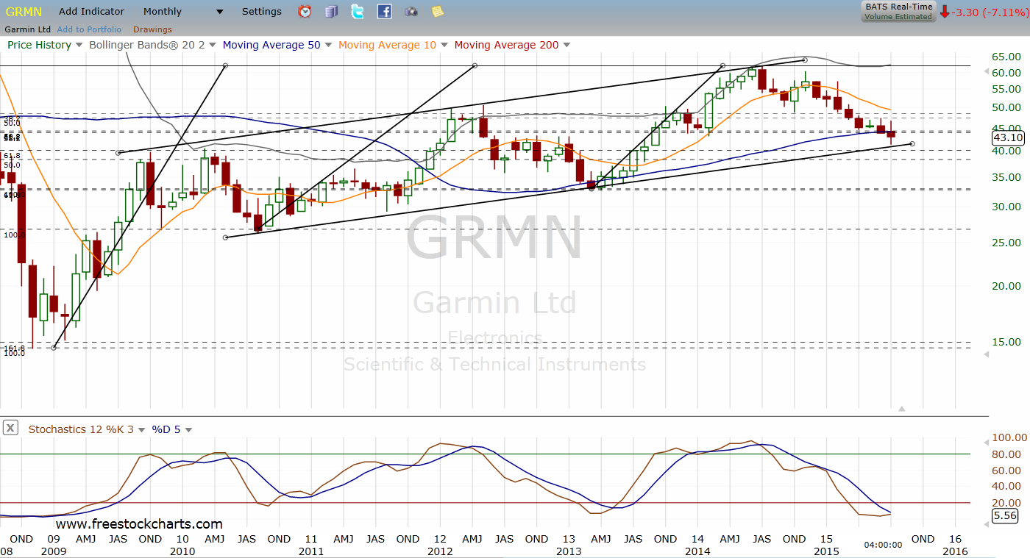This screenshot has height=558, width=1030.
Task: Open the yellow sticky note icon
Action: [438, 11]
